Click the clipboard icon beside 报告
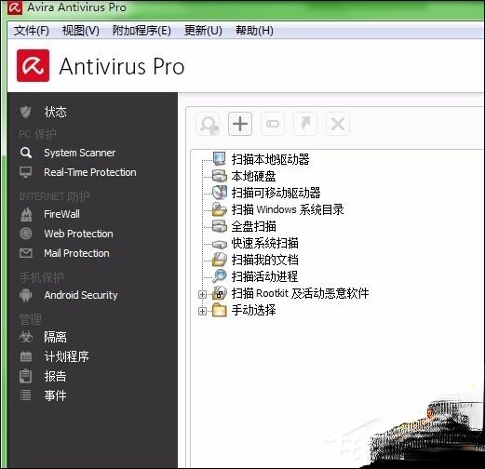The width and height of the screenshot is (485, 469). coord(25,376)
